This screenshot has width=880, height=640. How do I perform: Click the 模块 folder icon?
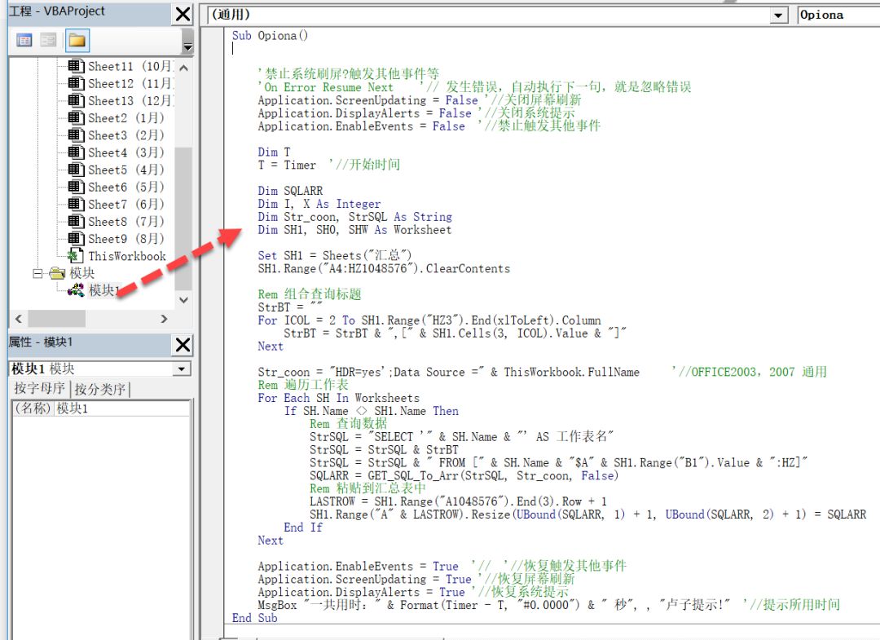tap(57, 273)
